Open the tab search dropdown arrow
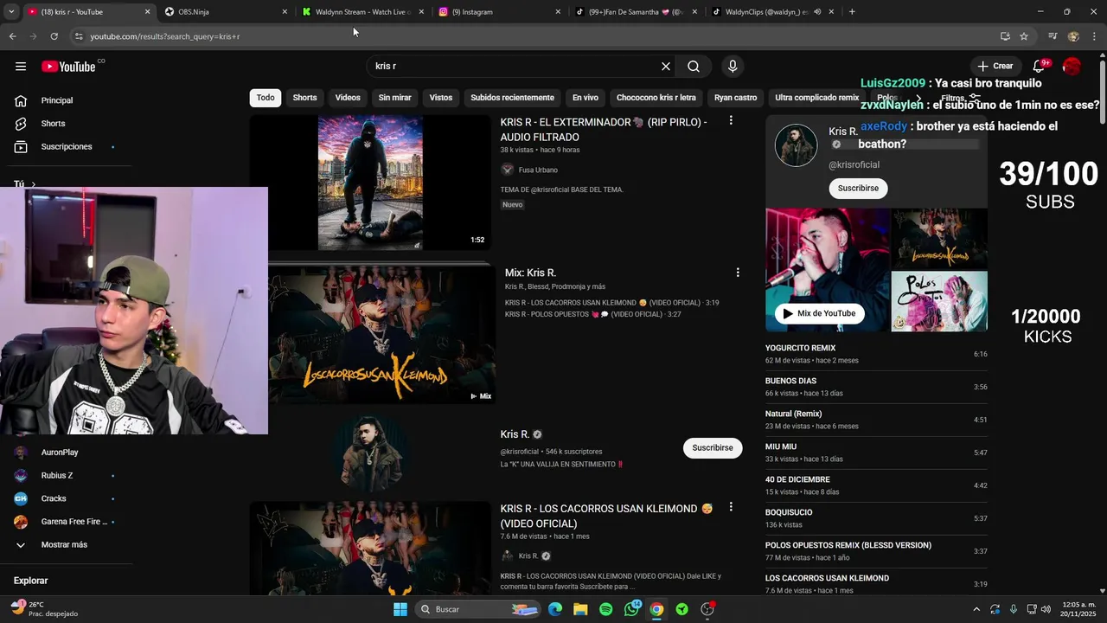Image resolution: width=1107 pixels, height=623 pixels. point(10,12)
